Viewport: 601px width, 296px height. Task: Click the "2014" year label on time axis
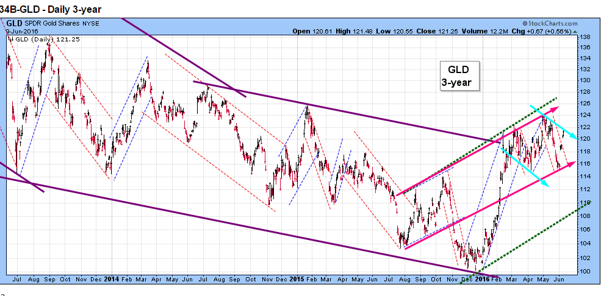click(x=111, y=280)
